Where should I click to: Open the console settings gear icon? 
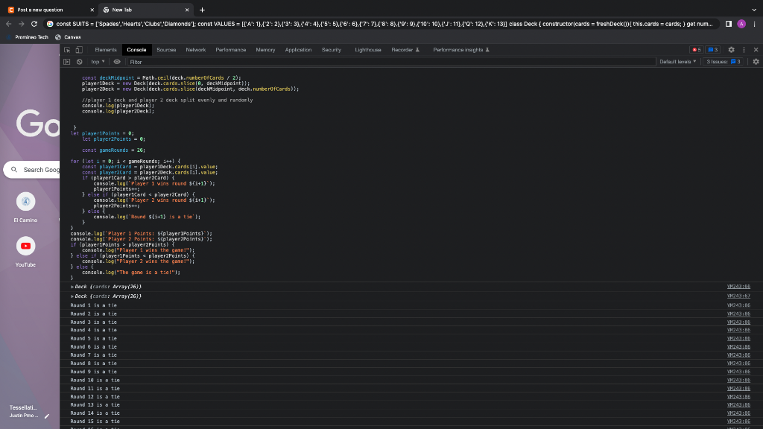coord(756,62)
